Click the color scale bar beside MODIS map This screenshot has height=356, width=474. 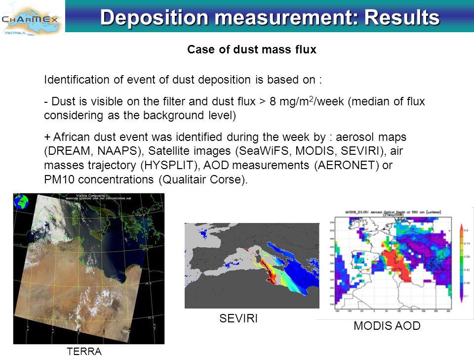tap(462, 263)
